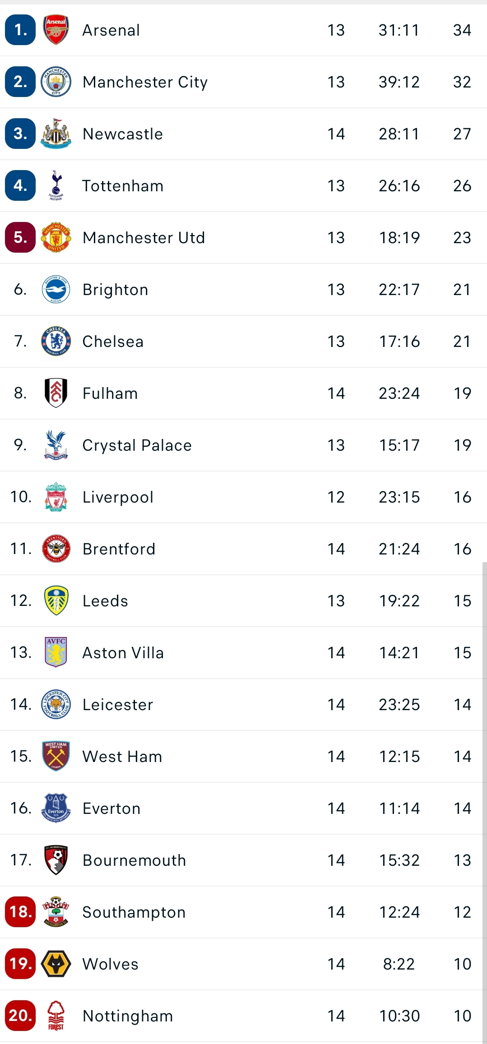Click Arsenal's blue rank 1 badge
The image size is (487, 1044).
20,30
